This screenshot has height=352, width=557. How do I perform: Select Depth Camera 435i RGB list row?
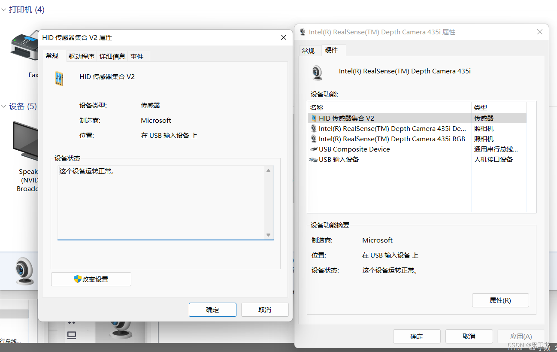[417, 139]
